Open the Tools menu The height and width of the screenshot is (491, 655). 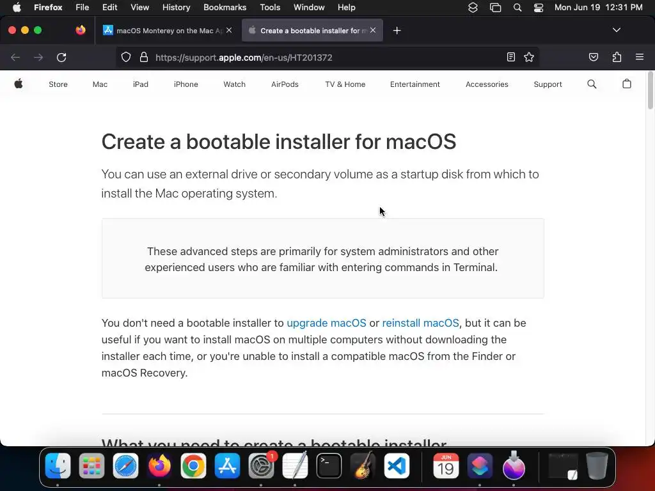[270, 8]
